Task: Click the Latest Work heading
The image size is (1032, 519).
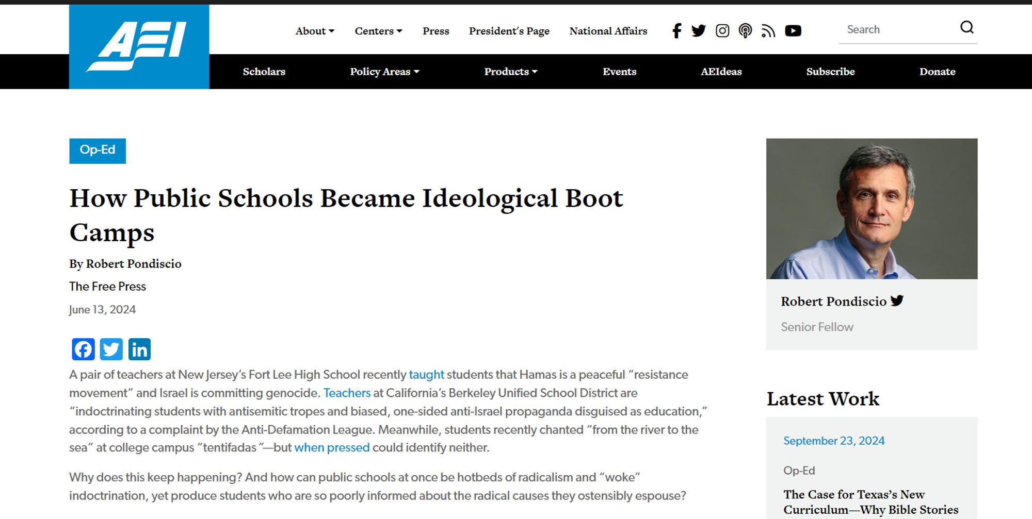Action: point(823,399)
